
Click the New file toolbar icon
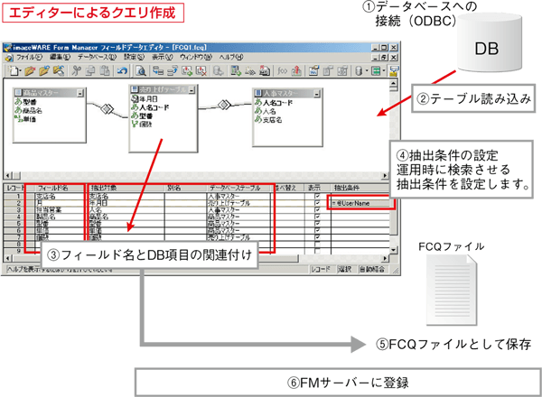12,69
